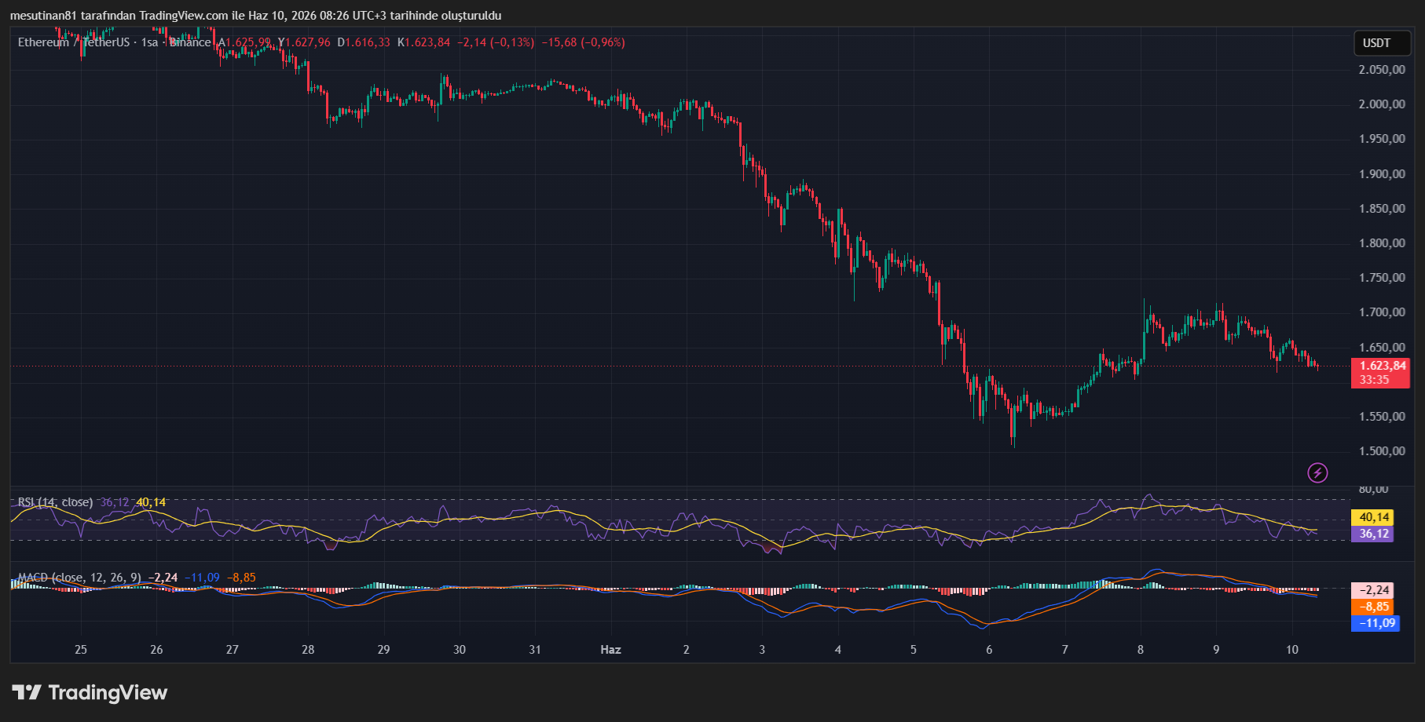Screen dimensions: 1425x722
Task: Click the date 31 on time axis
Action: pyautogui.click(x=535, y=650)
